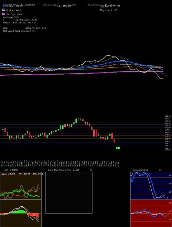Open the MACD histogram chart panel
Screen dimensions: 172x227
pos(21,213)
